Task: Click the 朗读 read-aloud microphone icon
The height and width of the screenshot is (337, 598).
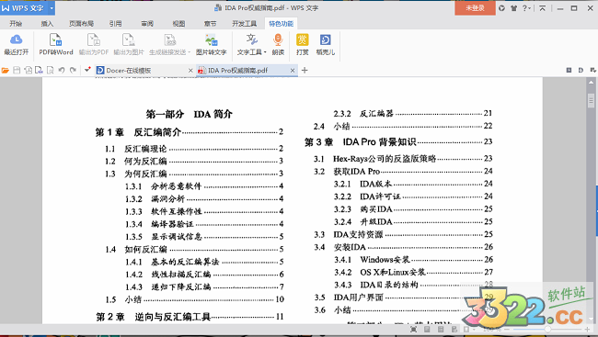Action: coord(278,39)
